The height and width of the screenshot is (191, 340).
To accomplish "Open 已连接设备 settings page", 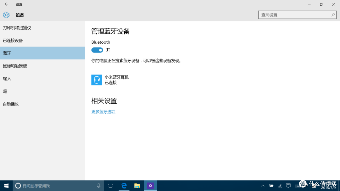I will point(42,41).
